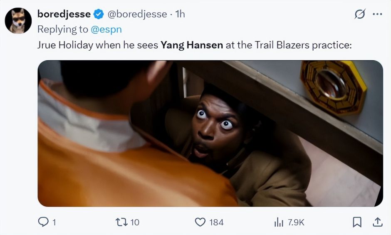Click the Grok slashed-circle icon
The height and width of the screenshot is (235, 391).
point(360,14)
